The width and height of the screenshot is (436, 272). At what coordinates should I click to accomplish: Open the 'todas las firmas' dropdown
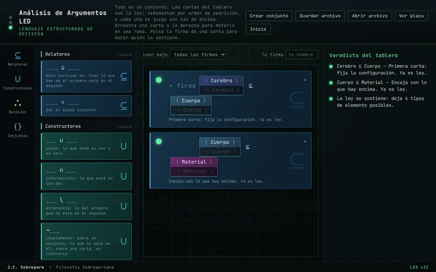[198, 55]
